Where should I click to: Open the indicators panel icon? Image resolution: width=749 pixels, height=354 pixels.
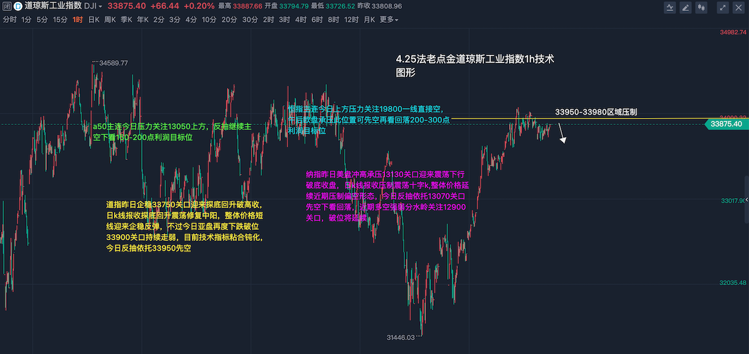pyautogui.click(x=670, y=8)
